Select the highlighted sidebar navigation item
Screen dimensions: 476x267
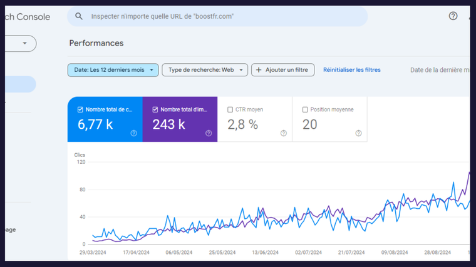20,84
